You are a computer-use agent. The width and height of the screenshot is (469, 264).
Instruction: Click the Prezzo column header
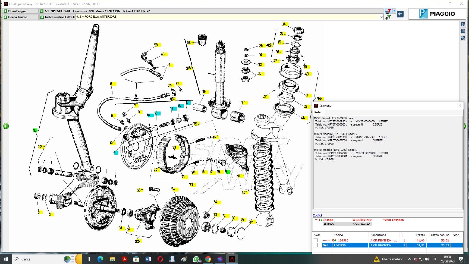click(x=420, y=235)
